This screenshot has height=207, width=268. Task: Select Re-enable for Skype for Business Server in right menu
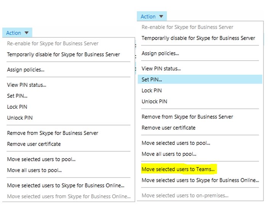point(187,27)
